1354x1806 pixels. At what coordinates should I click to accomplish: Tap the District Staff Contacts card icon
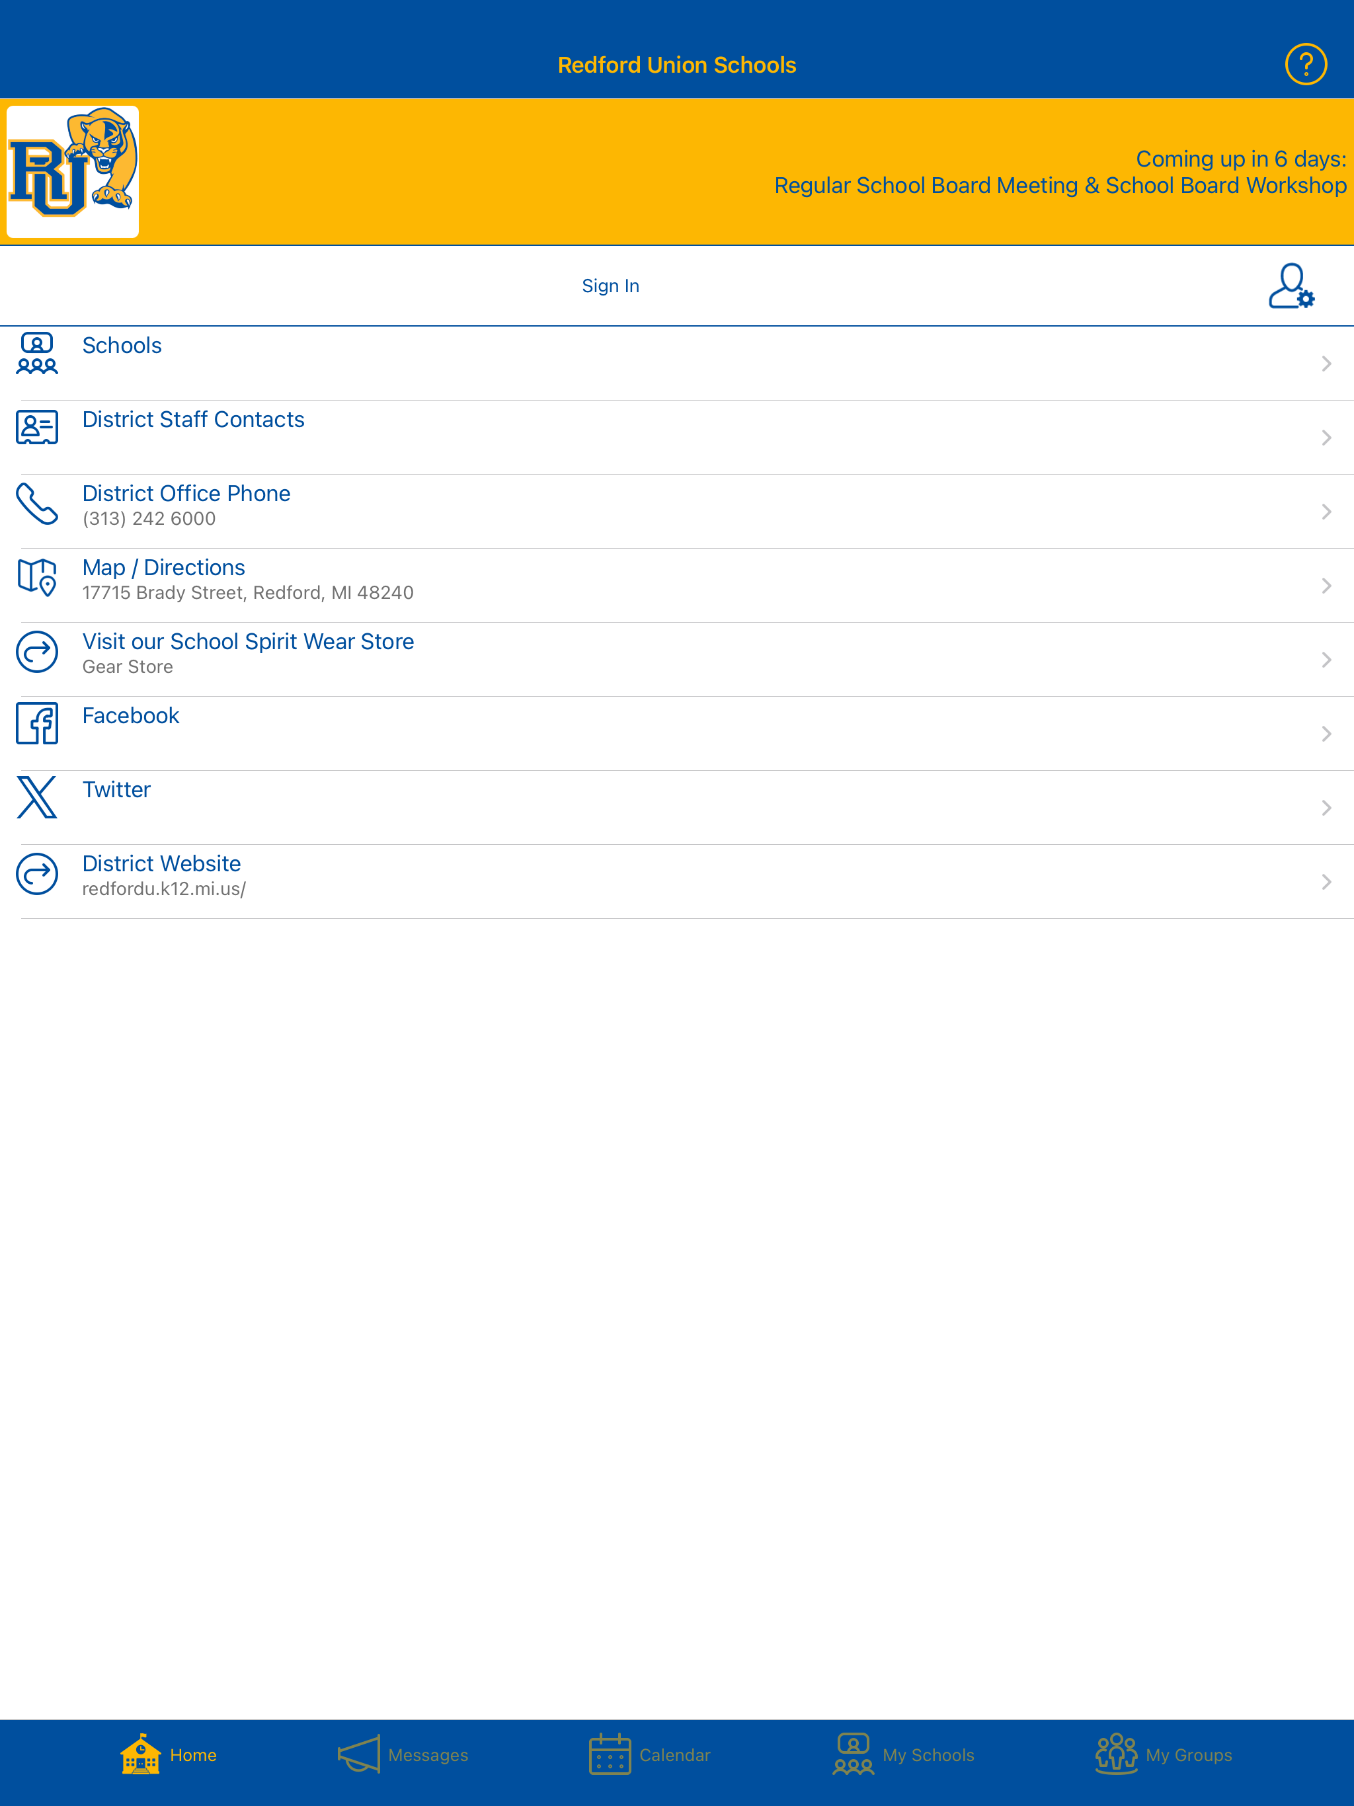click(x=37, y=427)
